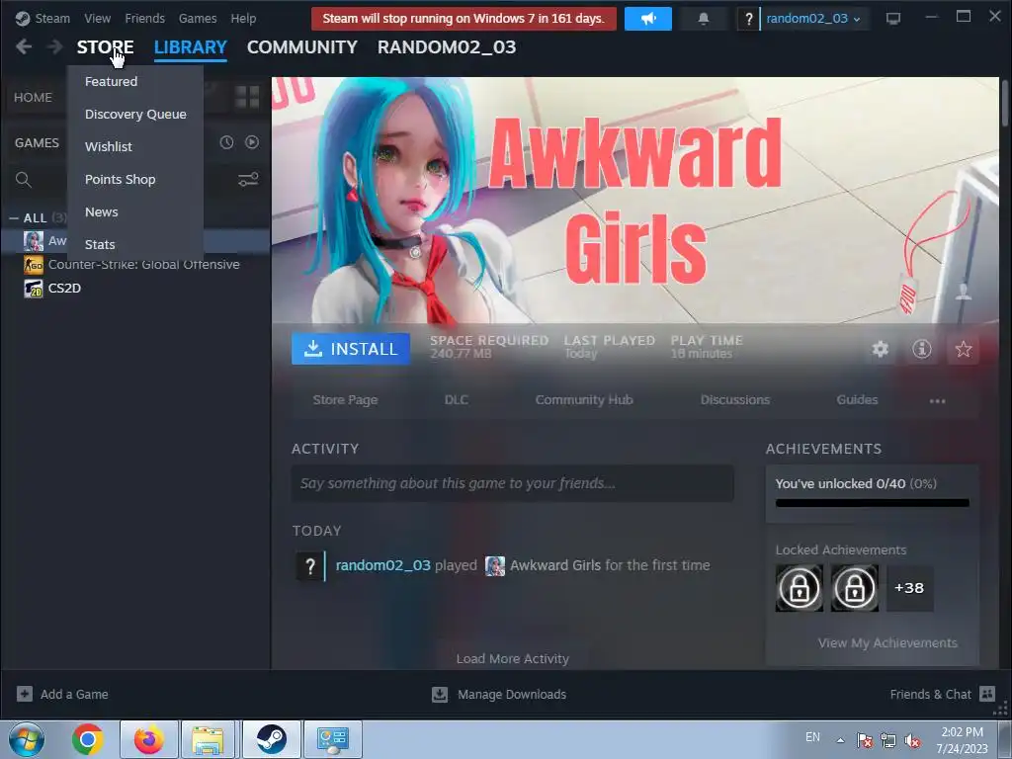Click the question mark avatar in title bar

749,19
